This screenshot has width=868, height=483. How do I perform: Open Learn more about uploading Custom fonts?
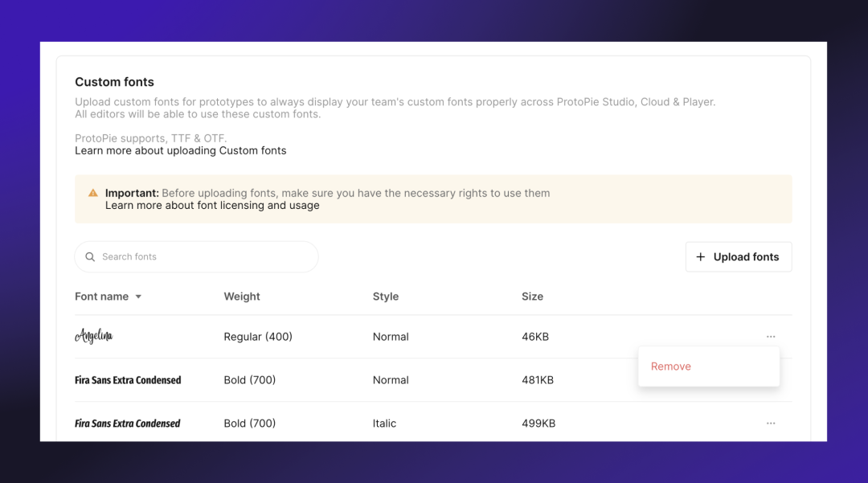[x=180, y=150]
